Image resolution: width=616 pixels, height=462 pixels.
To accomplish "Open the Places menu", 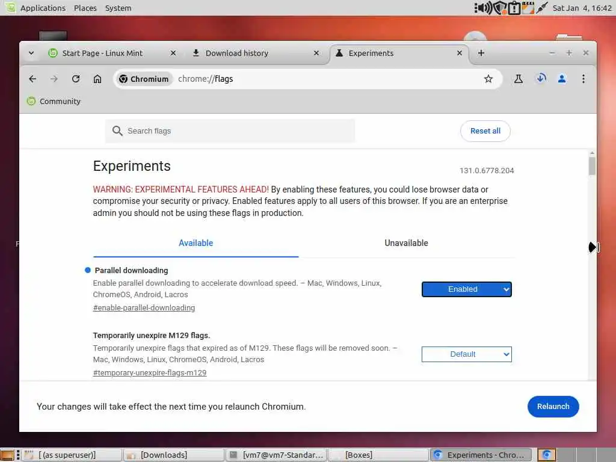I will coord(85,8).
